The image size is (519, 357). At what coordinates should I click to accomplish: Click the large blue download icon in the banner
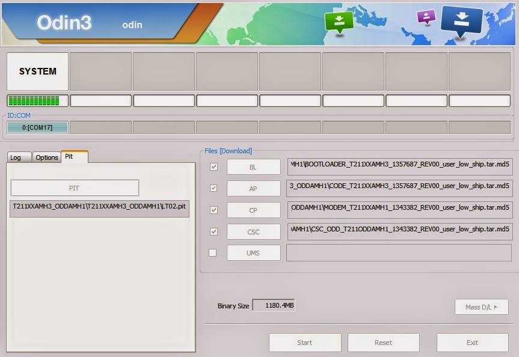coord(461,21)
